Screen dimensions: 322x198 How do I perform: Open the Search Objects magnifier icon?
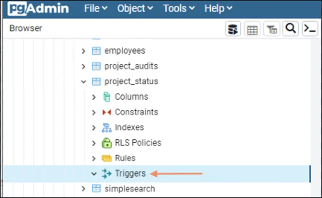click(x=290, y=30)
